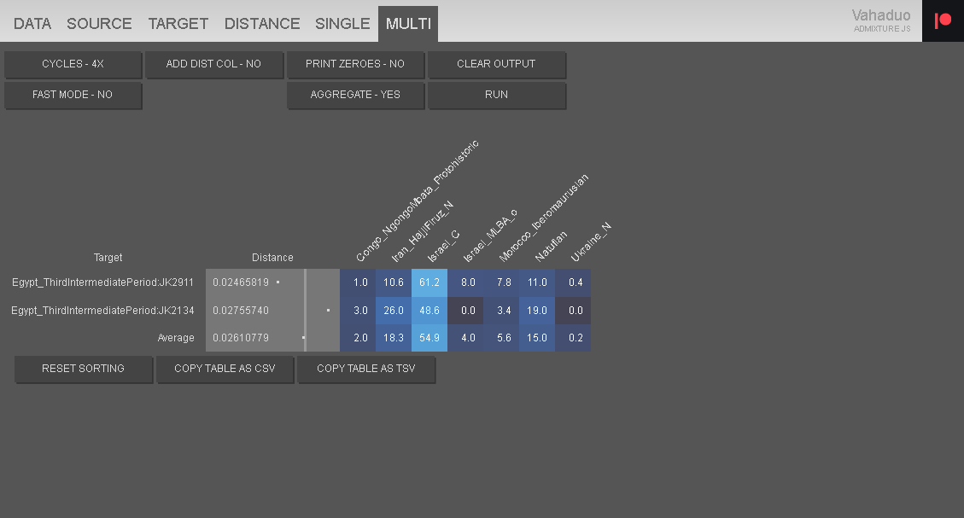Click the 4.0 Israel_MLBA_o average cell
964x518 pixels.
[x=465, y=338]
